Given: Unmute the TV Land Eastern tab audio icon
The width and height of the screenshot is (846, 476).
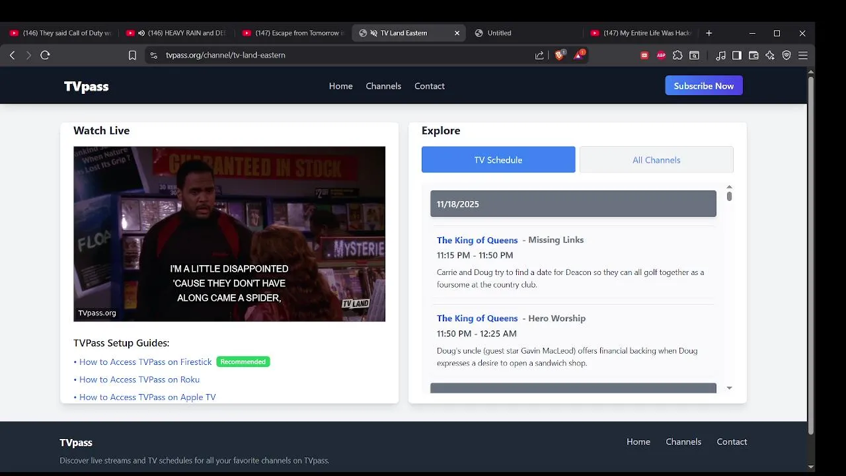Looking at the screenshot, I should [373, 33].
